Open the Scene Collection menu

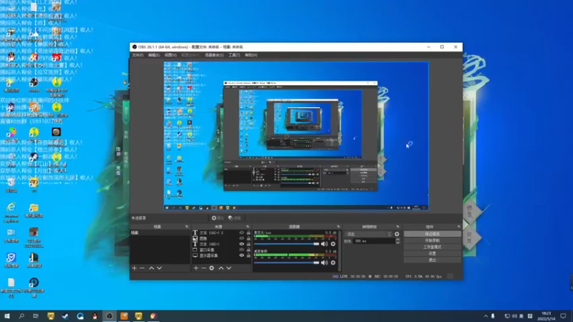tap(214, 55)
